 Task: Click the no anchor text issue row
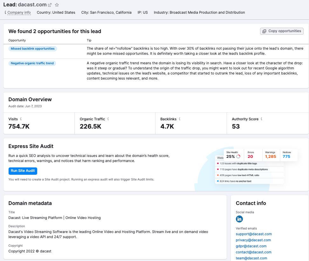click(249, 181)
